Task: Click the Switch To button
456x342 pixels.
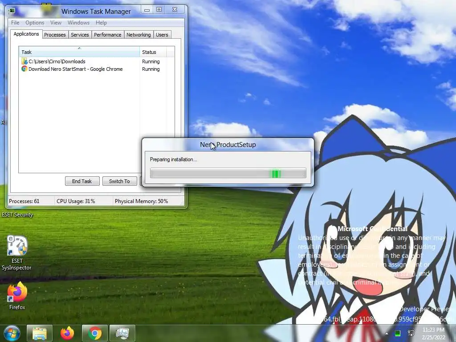Action: (119, 181)
